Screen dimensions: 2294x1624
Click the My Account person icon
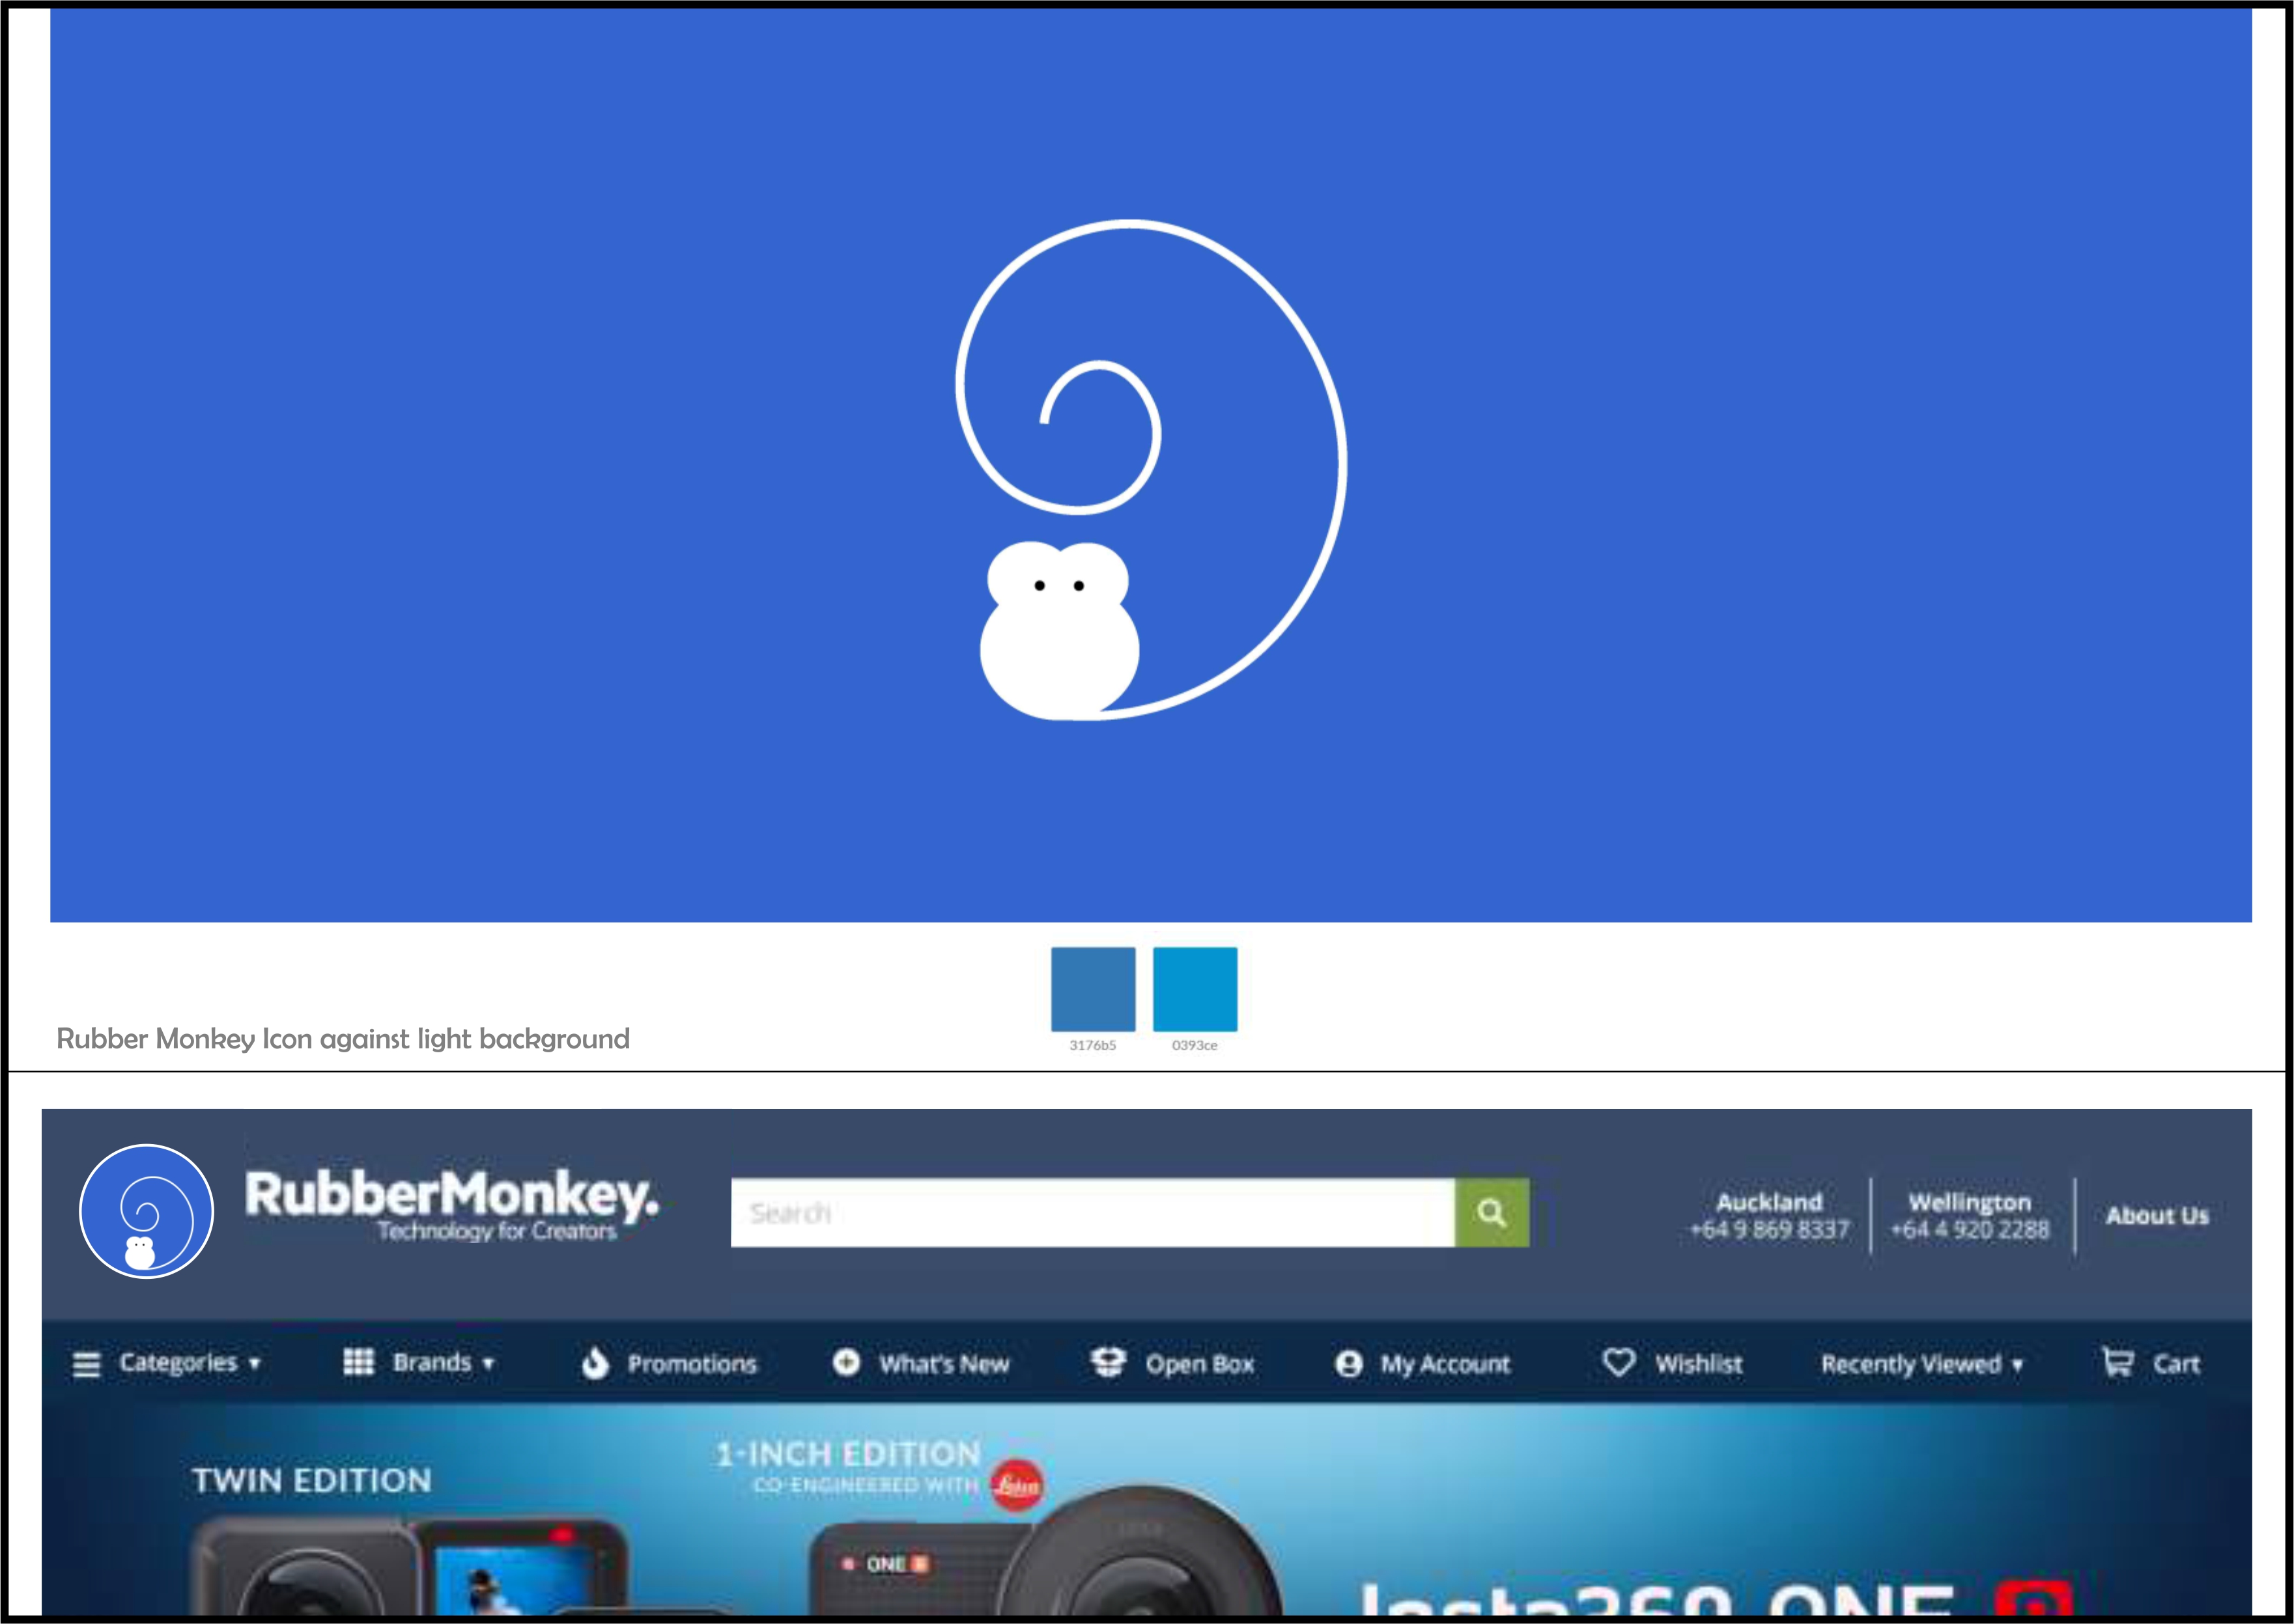coord(1349,1364)
